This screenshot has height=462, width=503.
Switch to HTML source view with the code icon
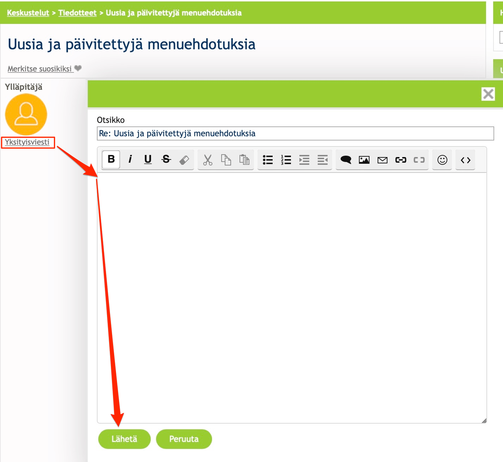(x=465, y=160)
